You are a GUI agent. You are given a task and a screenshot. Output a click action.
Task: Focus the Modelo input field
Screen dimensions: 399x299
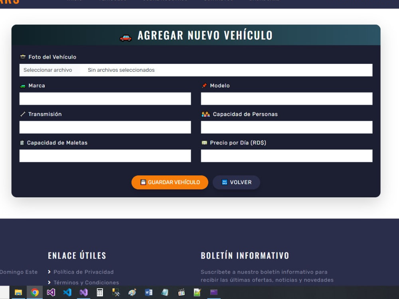[x=286, y=98]
